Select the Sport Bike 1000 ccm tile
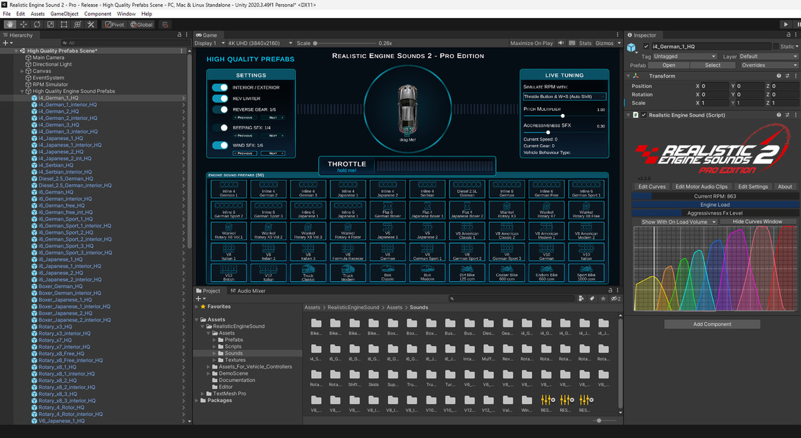801x438 pixels. 585,272
